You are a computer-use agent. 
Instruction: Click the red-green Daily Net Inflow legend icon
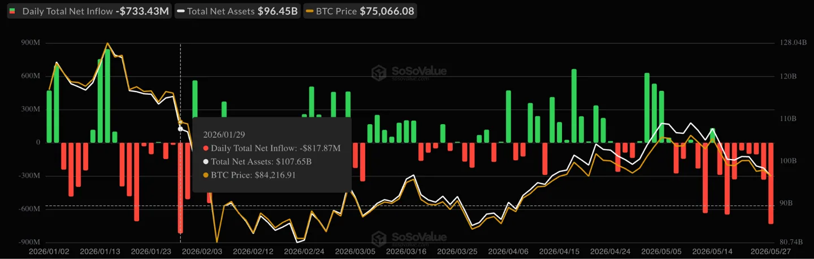point(14,11)
